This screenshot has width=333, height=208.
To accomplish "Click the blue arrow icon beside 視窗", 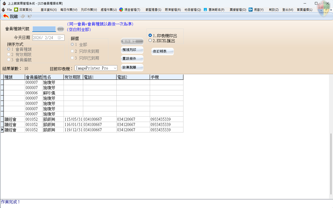I will [x=251, y=10].
